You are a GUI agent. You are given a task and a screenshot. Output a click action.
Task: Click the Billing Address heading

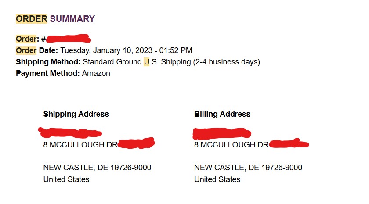pos(222,114)
